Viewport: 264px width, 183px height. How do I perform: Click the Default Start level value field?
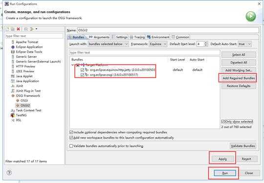[x=200, y=44]
